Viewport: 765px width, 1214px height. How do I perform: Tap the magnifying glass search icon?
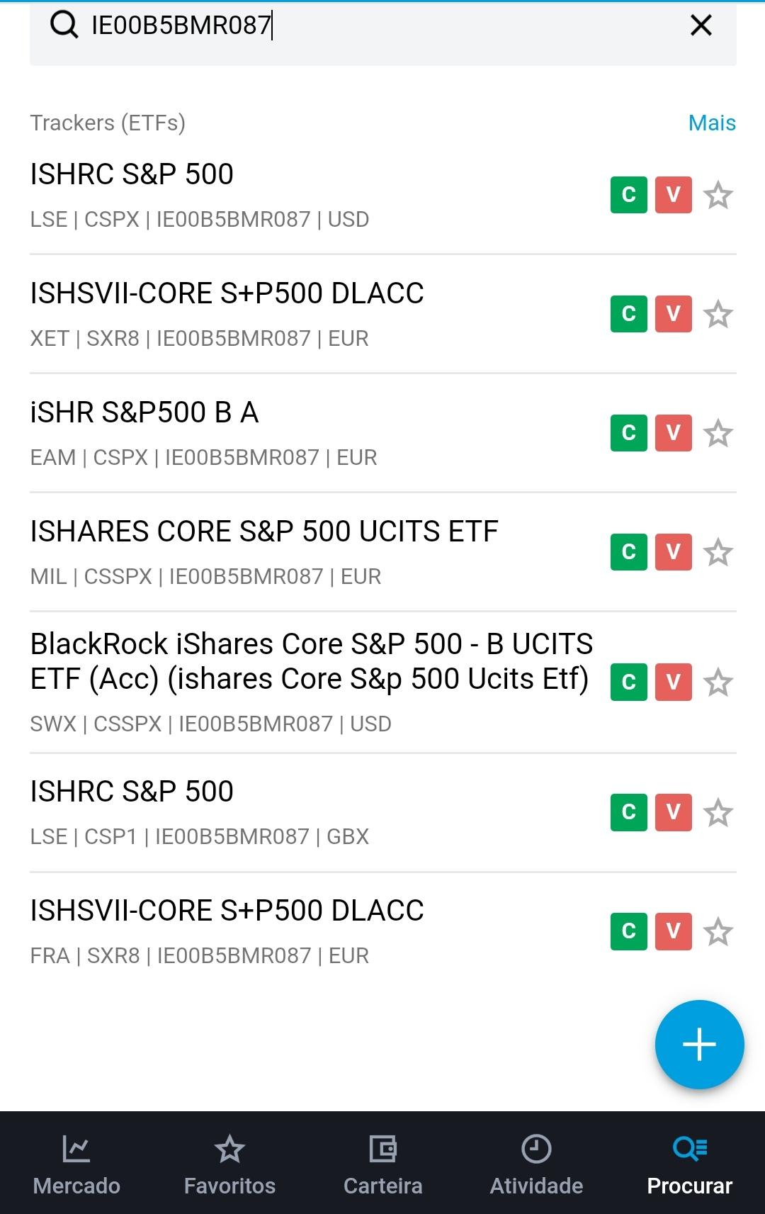pos(64,26)
